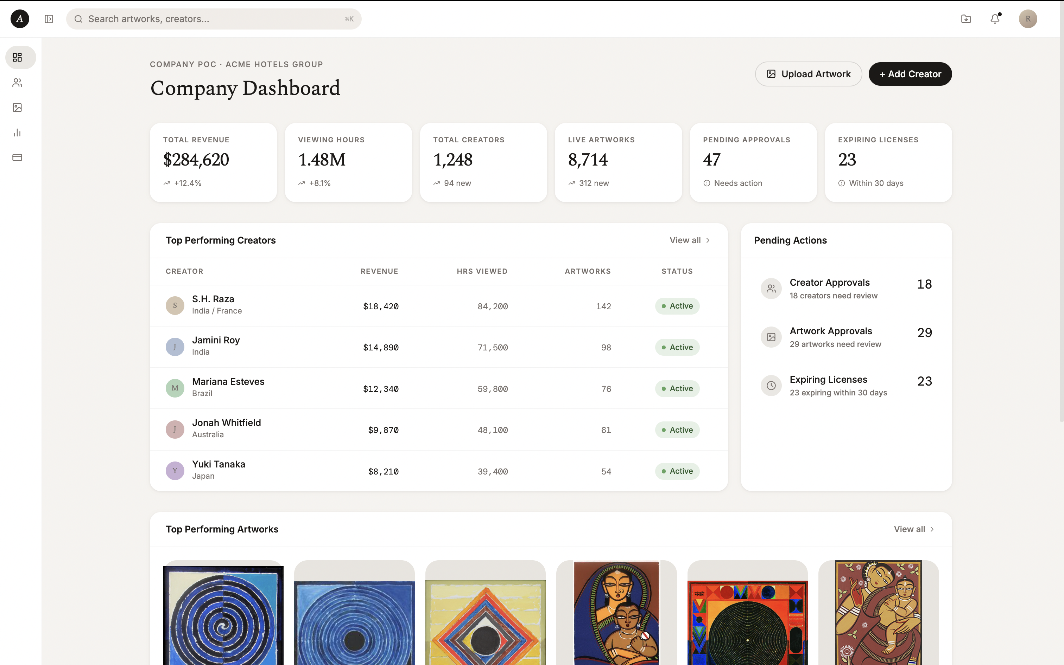Click Jamini Roy's Active status badge
This screenshot has width=1064, height=665.
tap(677, 348)
